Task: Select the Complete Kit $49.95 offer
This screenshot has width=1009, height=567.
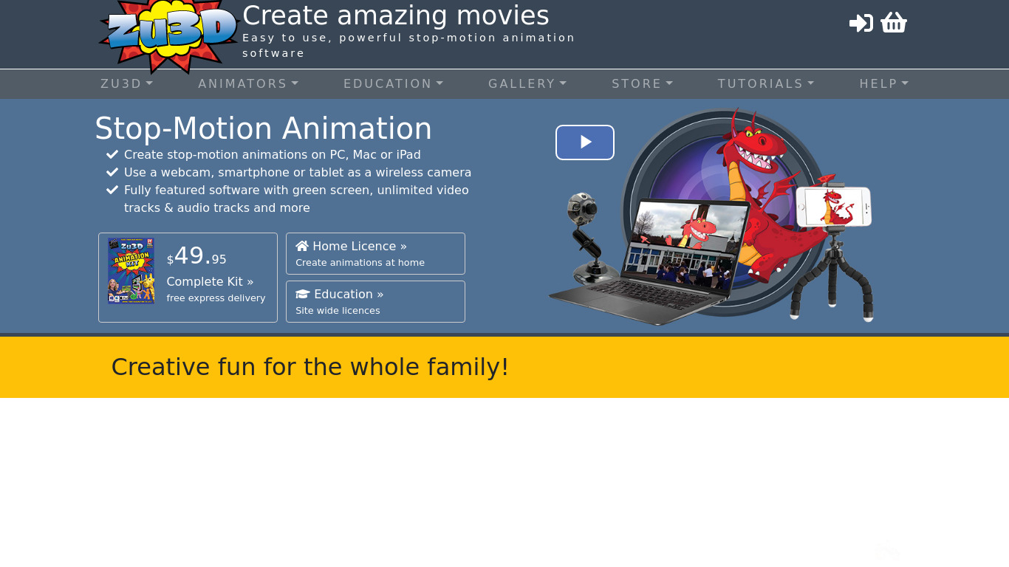Action: pyautogui.click(x=188, y=278)
